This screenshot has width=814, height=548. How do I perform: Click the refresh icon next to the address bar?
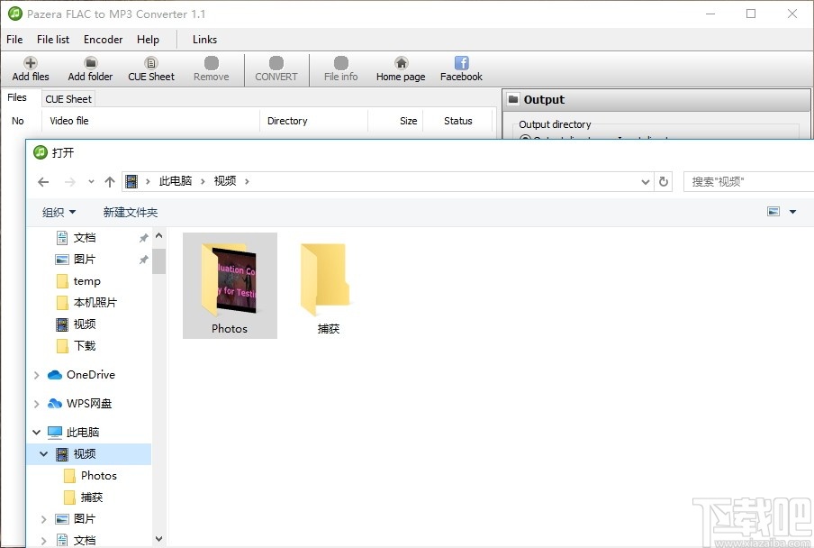pos(664,181)
